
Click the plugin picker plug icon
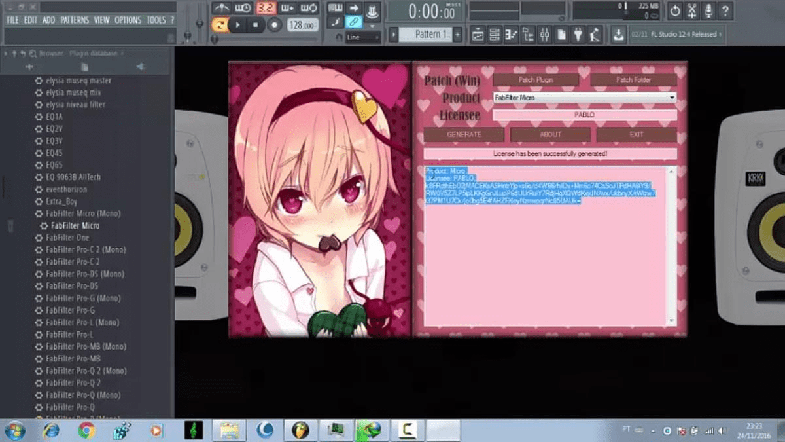578,35
